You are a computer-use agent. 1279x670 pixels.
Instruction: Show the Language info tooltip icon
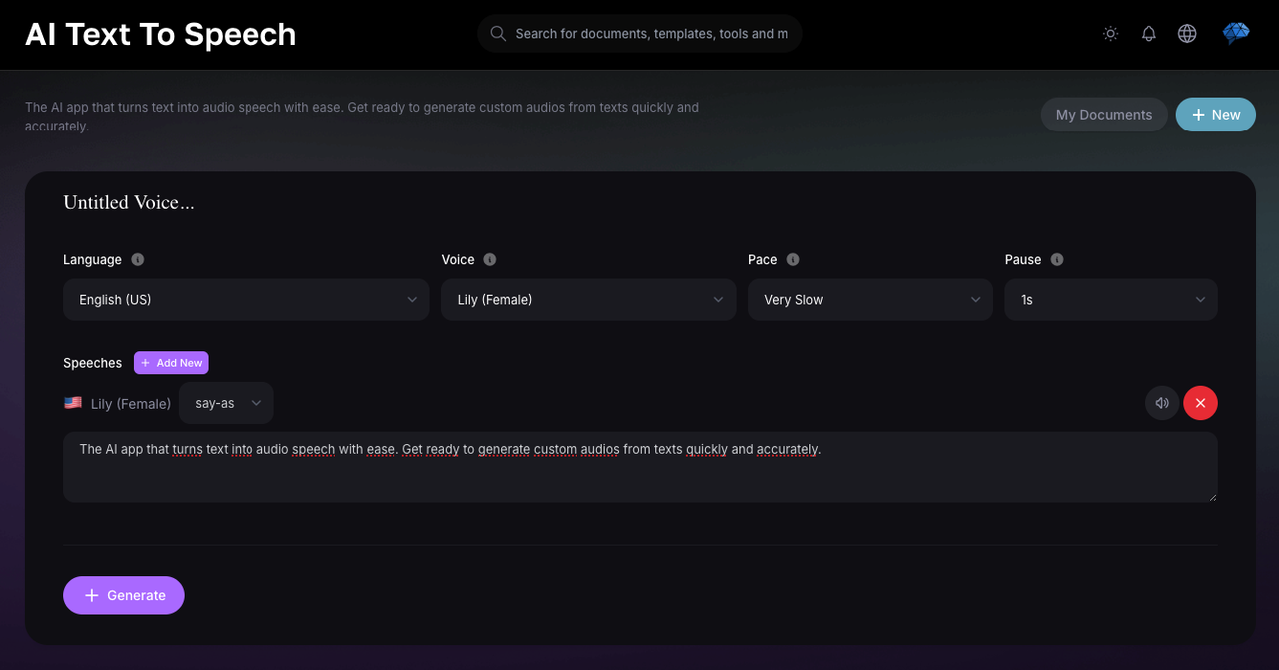[138, 259]
